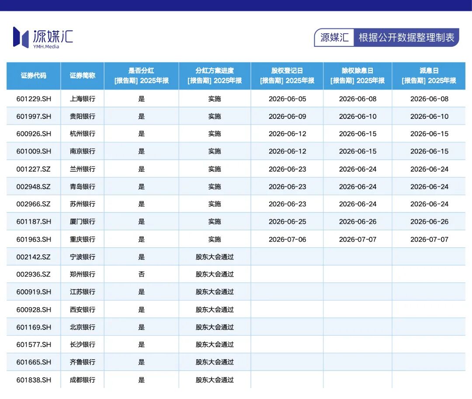Click 2026-07-07 payment date for 重庆银行

point(429,239)
